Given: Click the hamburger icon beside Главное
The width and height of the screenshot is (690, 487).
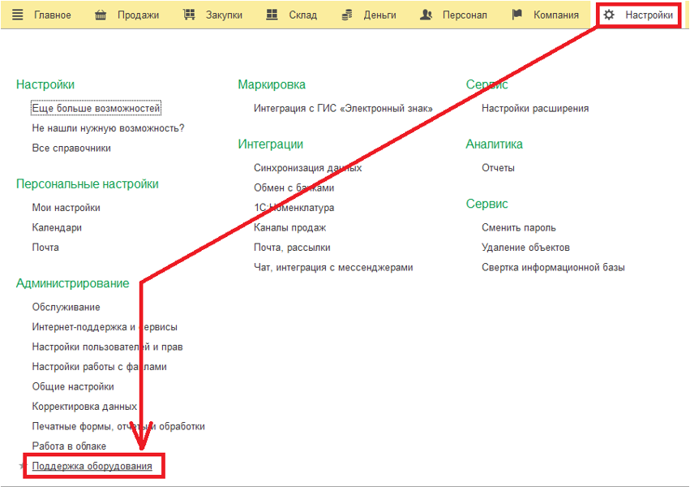Looking at the screenshot, I should [x=18, y=15].
